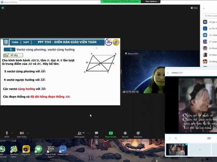217x162 pixels.
Task: Click the PPT TIVI slide title
Action: pos(67,42)
